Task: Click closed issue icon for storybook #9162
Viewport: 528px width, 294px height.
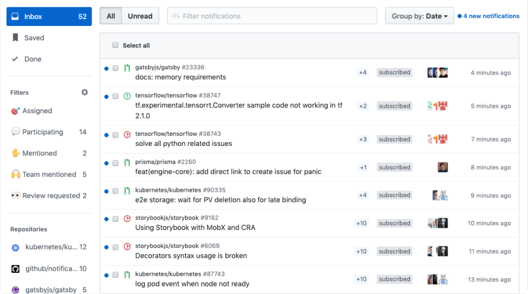Action: tap(127, 218)
